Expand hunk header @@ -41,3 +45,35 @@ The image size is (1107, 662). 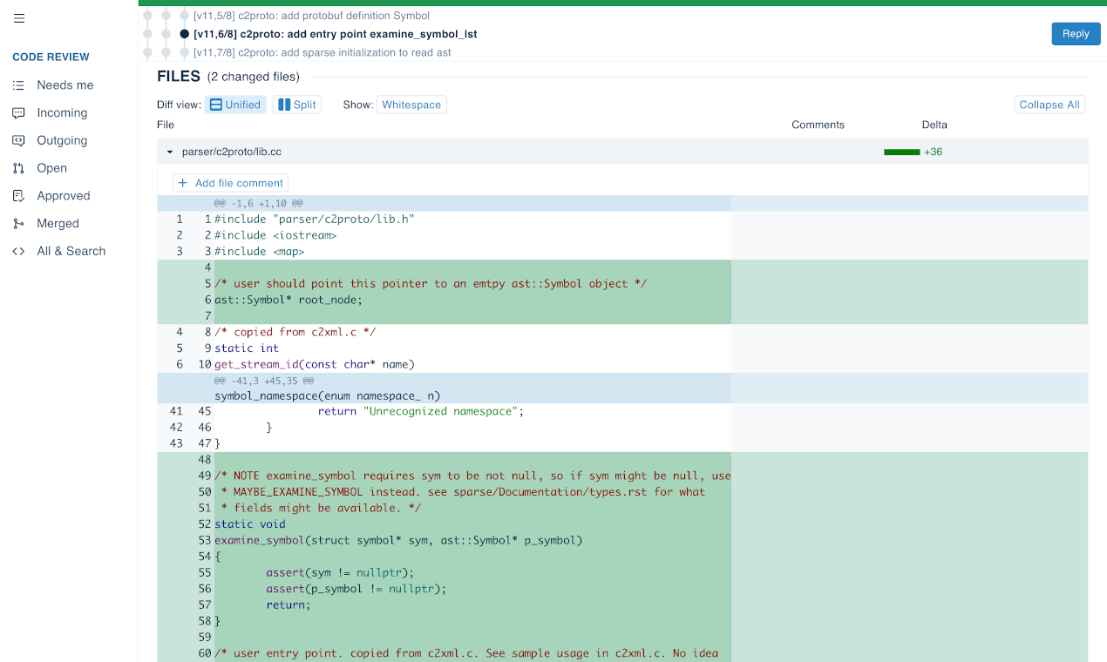point(264,381)
